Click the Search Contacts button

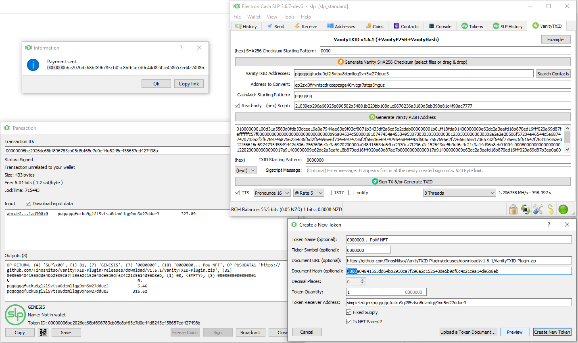click(553, 73)
